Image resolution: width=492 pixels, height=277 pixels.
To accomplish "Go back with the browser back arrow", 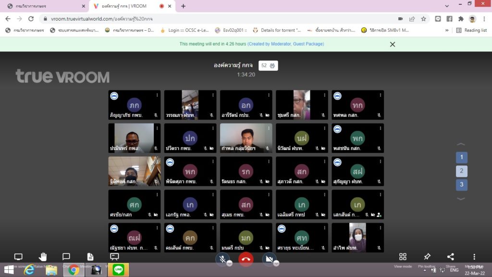I will click(8, 19).
